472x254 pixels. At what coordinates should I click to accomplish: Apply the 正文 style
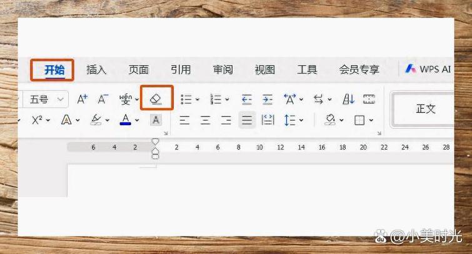425,109
